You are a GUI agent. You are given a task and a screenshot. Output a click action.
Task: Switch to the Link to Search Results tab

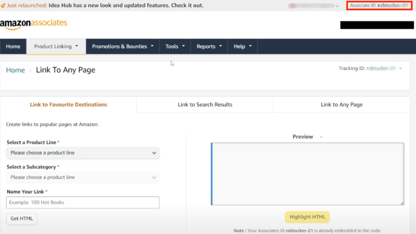pos(205,105)
